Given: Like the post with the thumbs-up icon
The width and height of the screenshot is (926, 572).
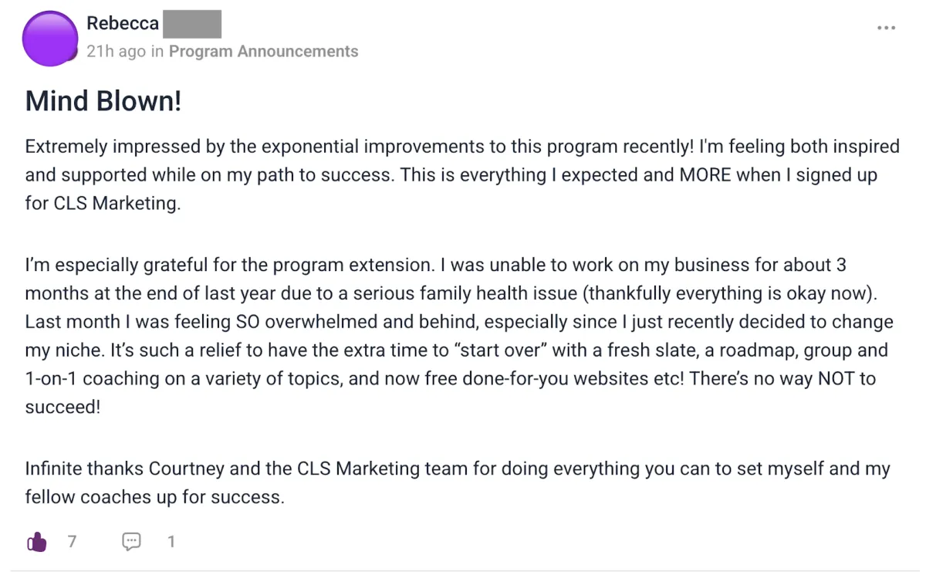Looking at the screenshot, I should pos(36,542).
